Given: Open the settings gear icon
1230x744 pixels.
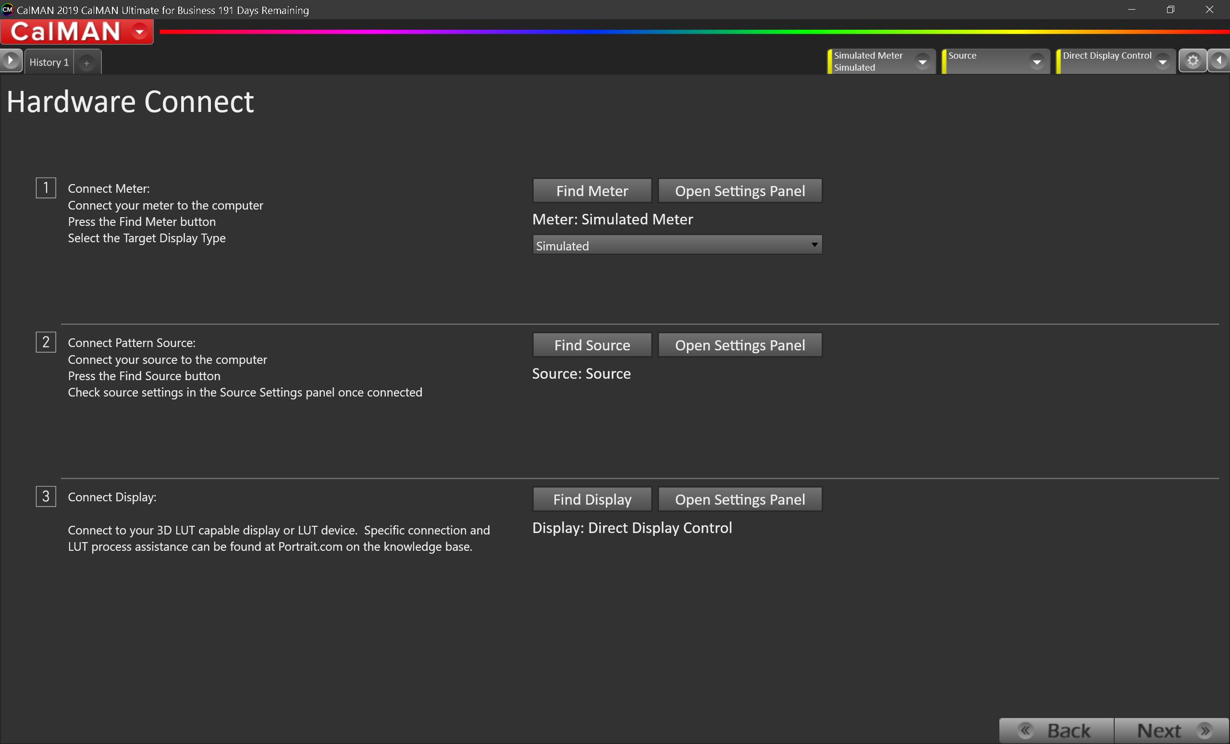Looking at the screenshot, I should 1193,61.
